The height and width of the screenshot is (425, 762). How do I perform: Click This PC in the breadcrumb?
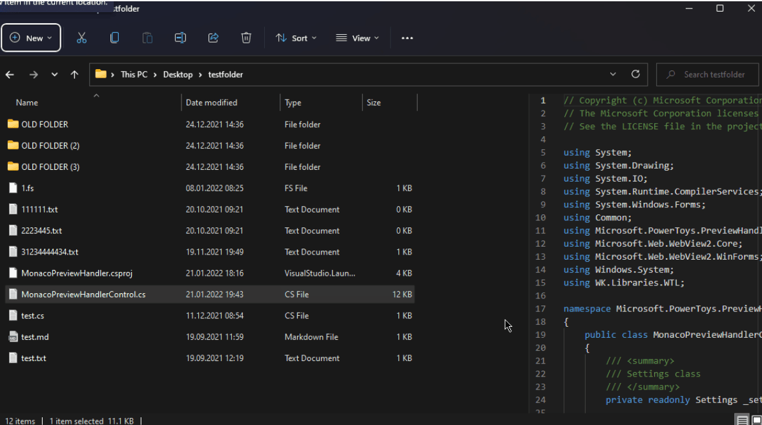tap(134, 74)
